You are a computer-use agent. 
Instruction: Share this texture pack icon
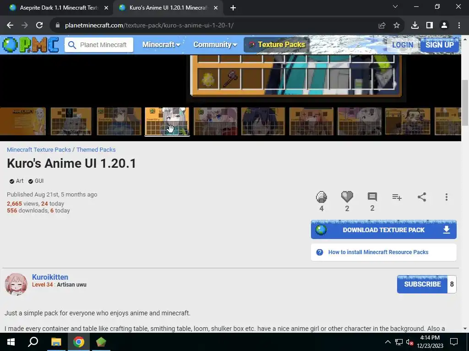[422, 197]
